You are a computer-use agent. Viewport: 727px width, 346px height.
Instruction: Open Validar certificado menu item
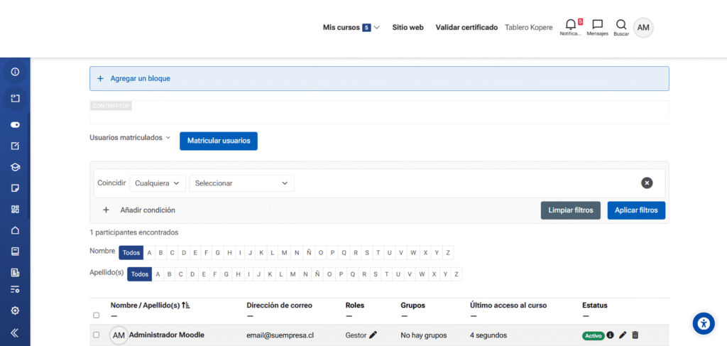(x=466, y=28)
